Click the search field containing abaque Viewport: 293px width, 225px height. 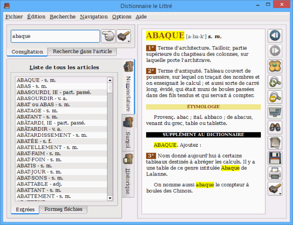pos(55,36)
